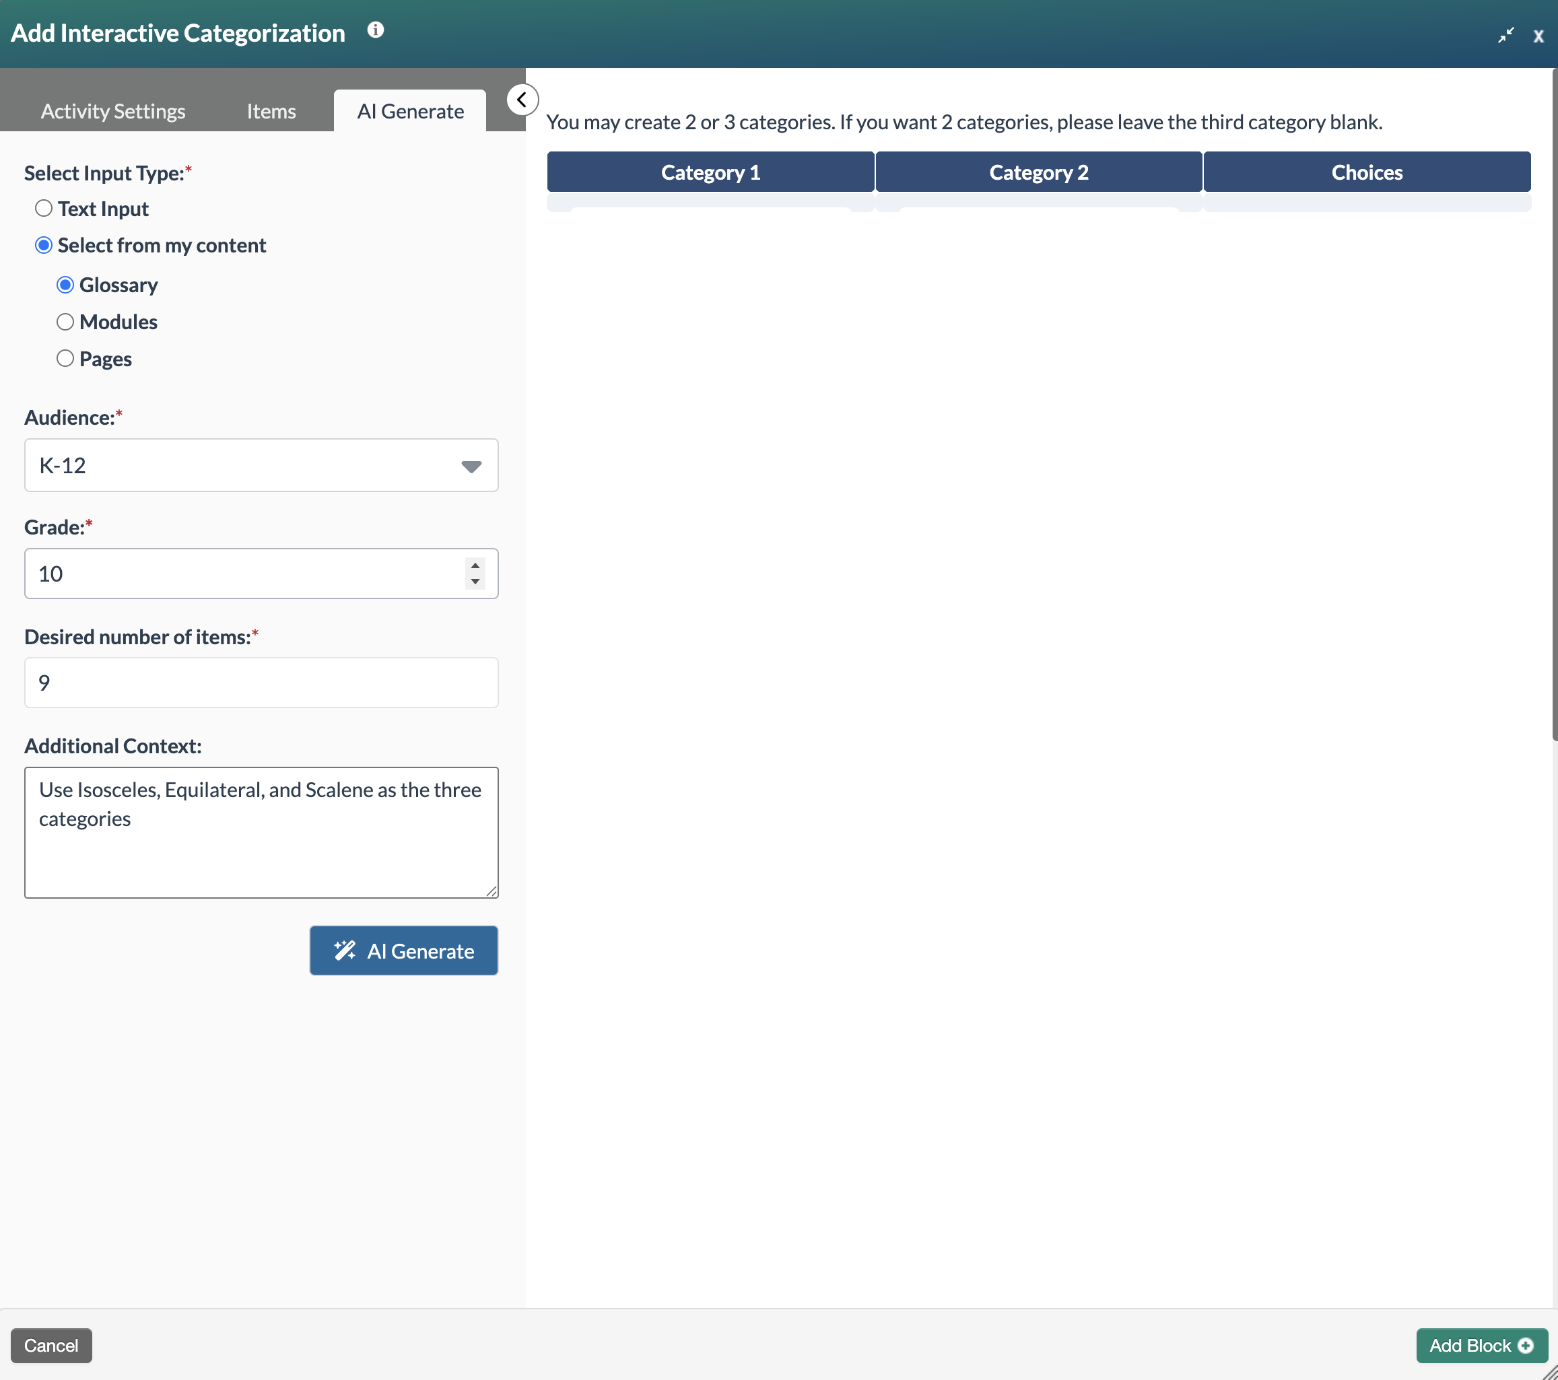This screenshot has width=1558, height=1380.
Task: Select the Text Input radio button
Action: [x=44, y=207]
